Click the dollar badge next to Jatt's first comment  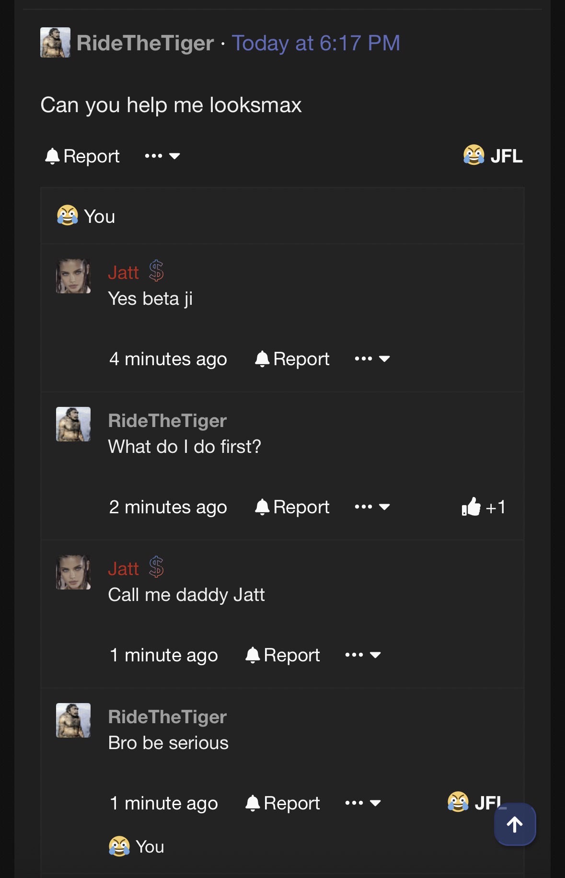coord(156,271)
